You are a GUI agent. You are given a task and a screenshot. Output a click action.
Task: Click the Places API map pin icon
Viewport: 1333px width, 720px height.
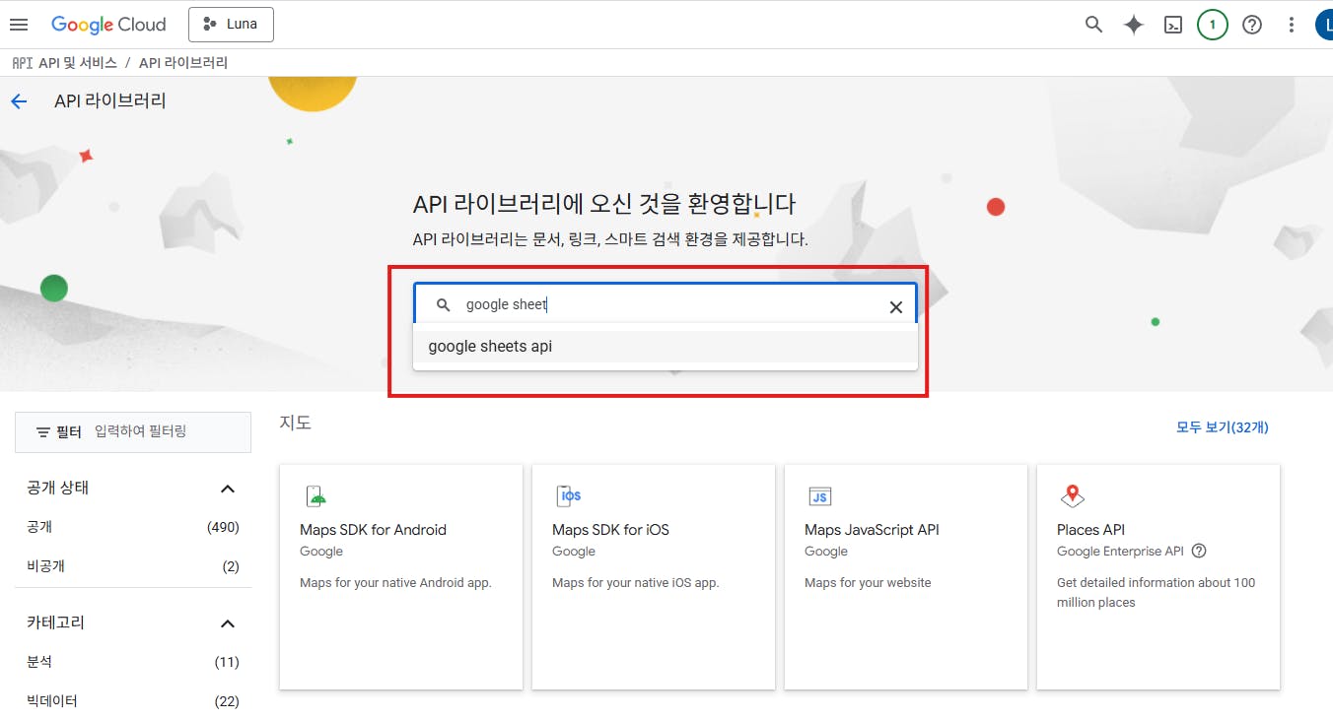(x=1073, y=495)
